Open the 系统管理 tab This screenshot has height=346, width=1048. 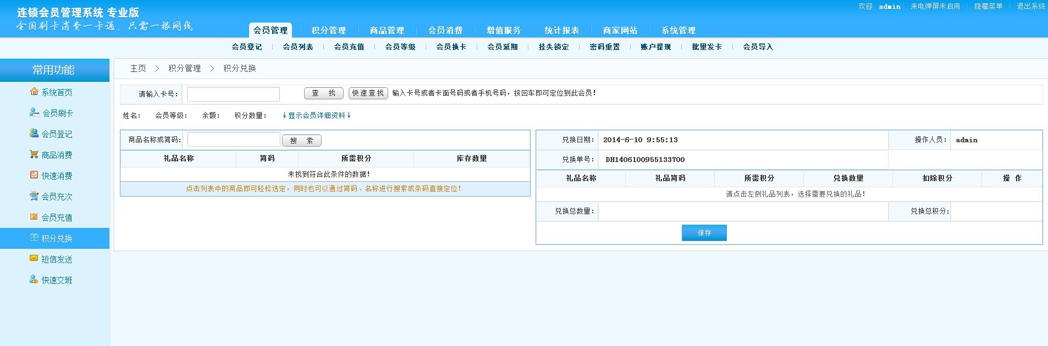tap(679, 30)
